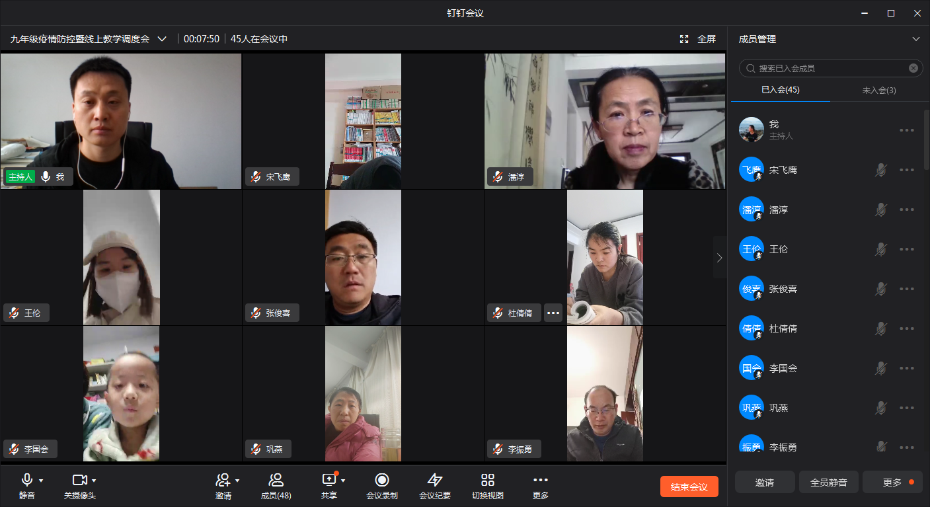Screen dimensions: 930x507
Task: Select the 已入会(45) tab
Action: 780,90
